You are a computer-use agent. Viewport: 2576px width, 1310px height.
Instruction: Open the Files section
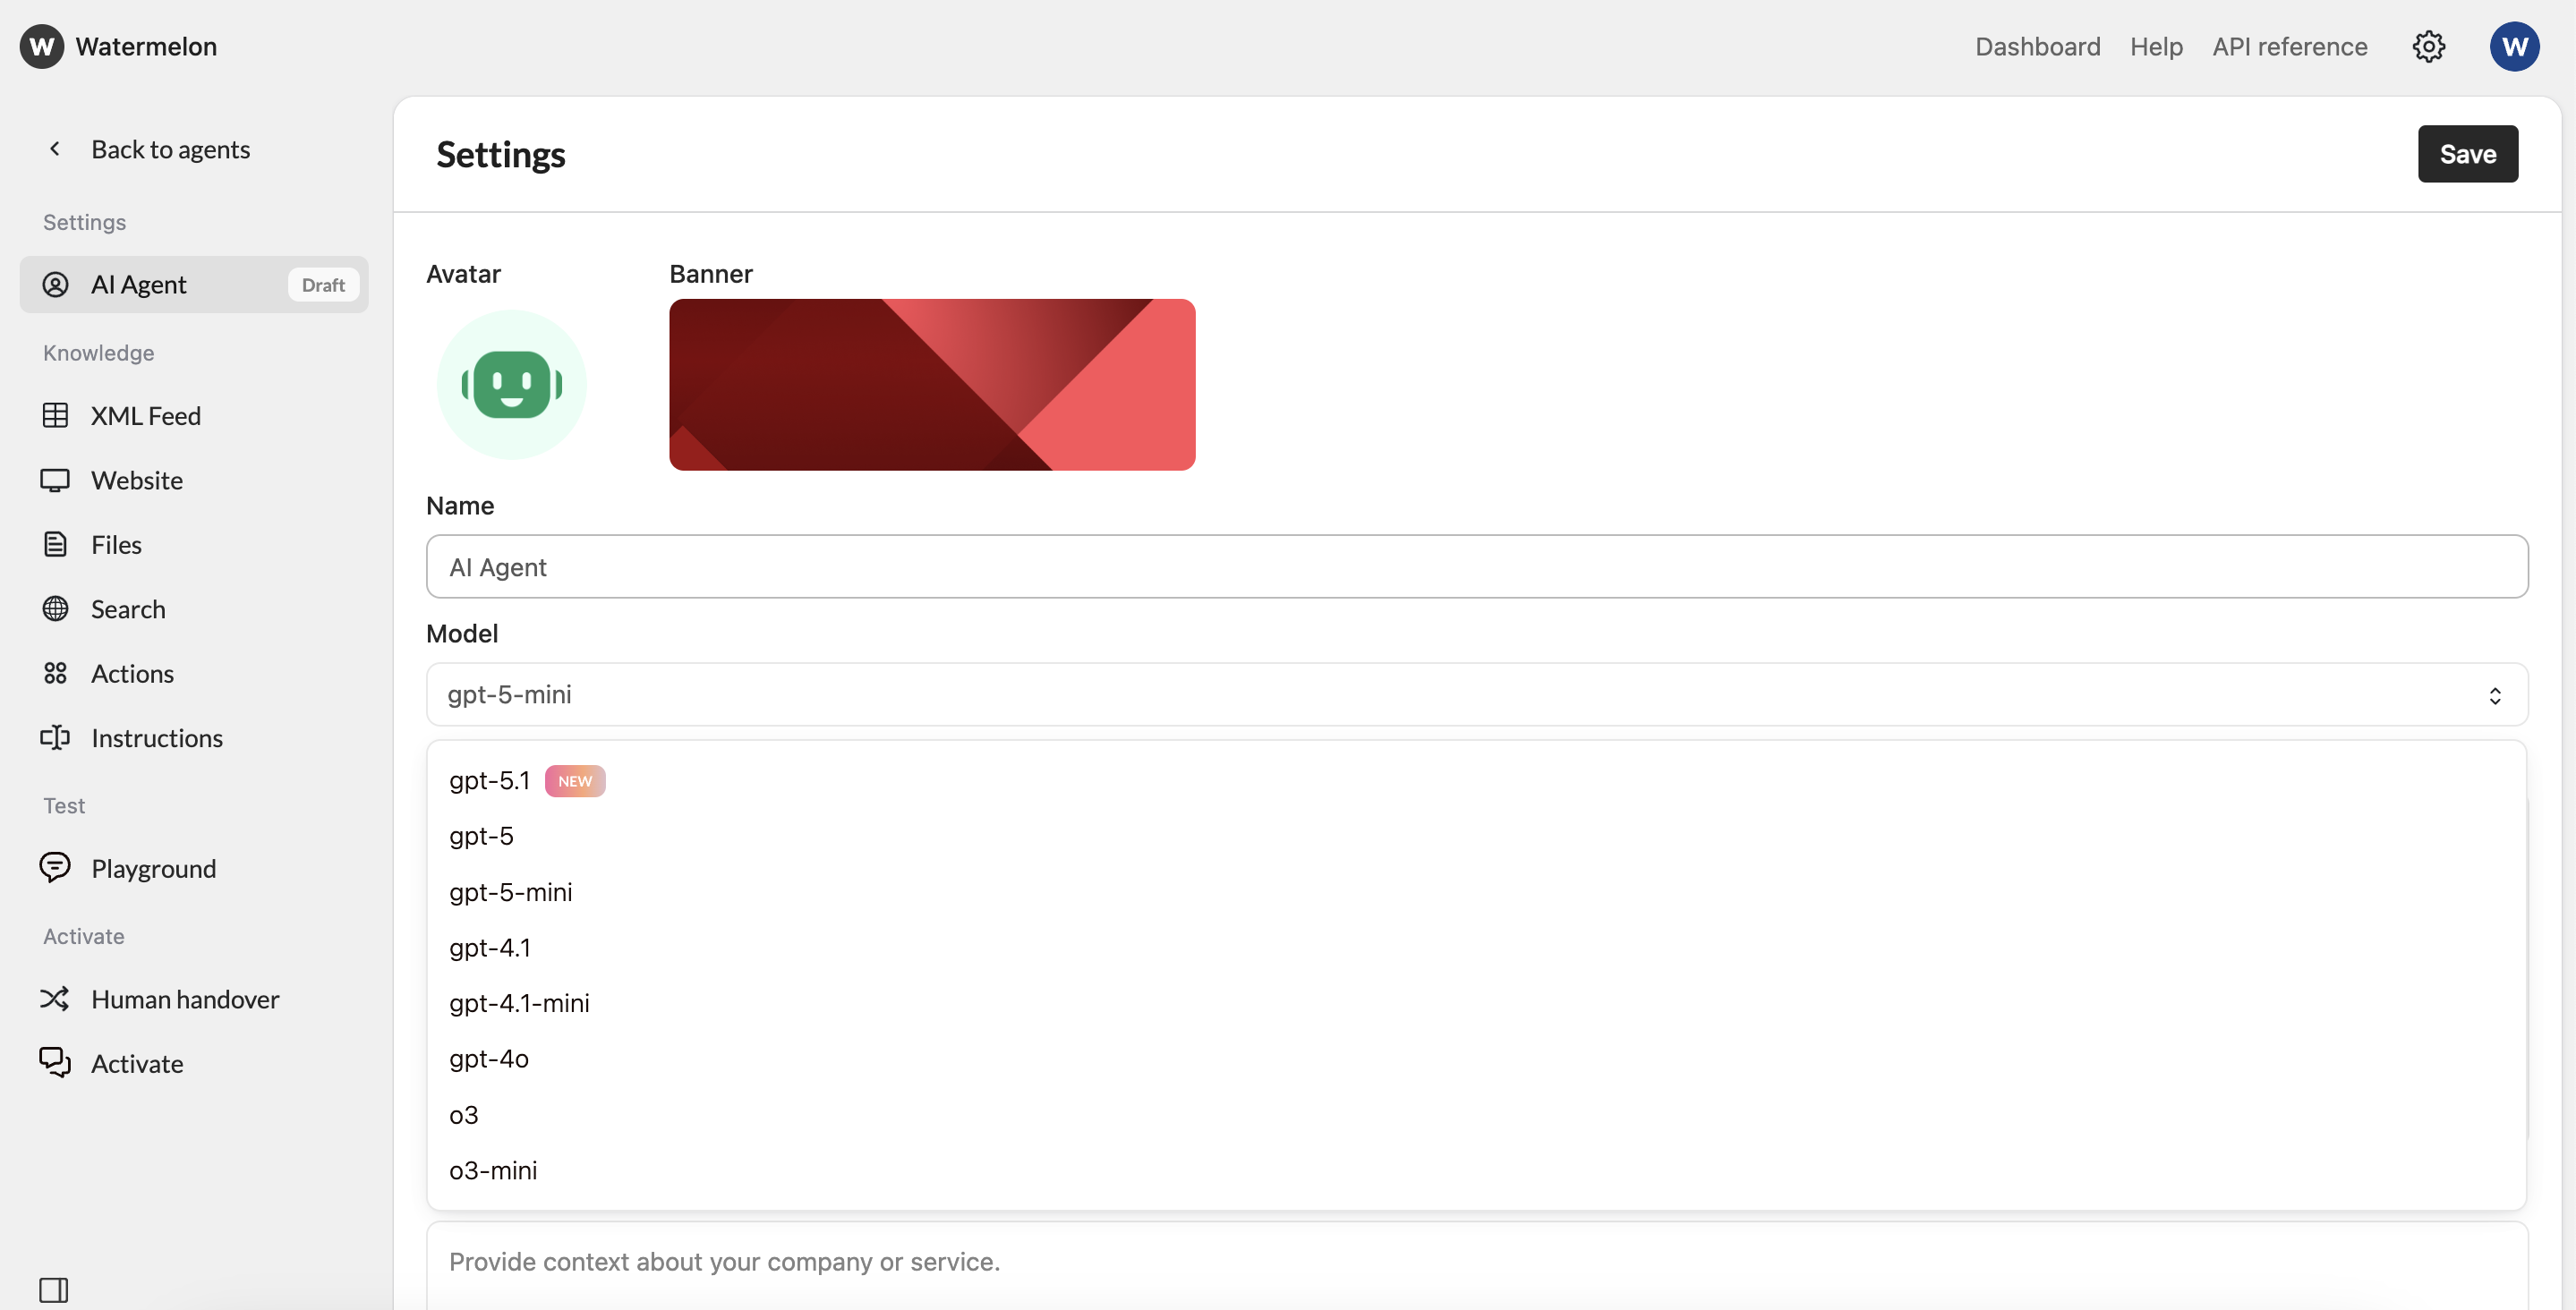pos(116,544)
